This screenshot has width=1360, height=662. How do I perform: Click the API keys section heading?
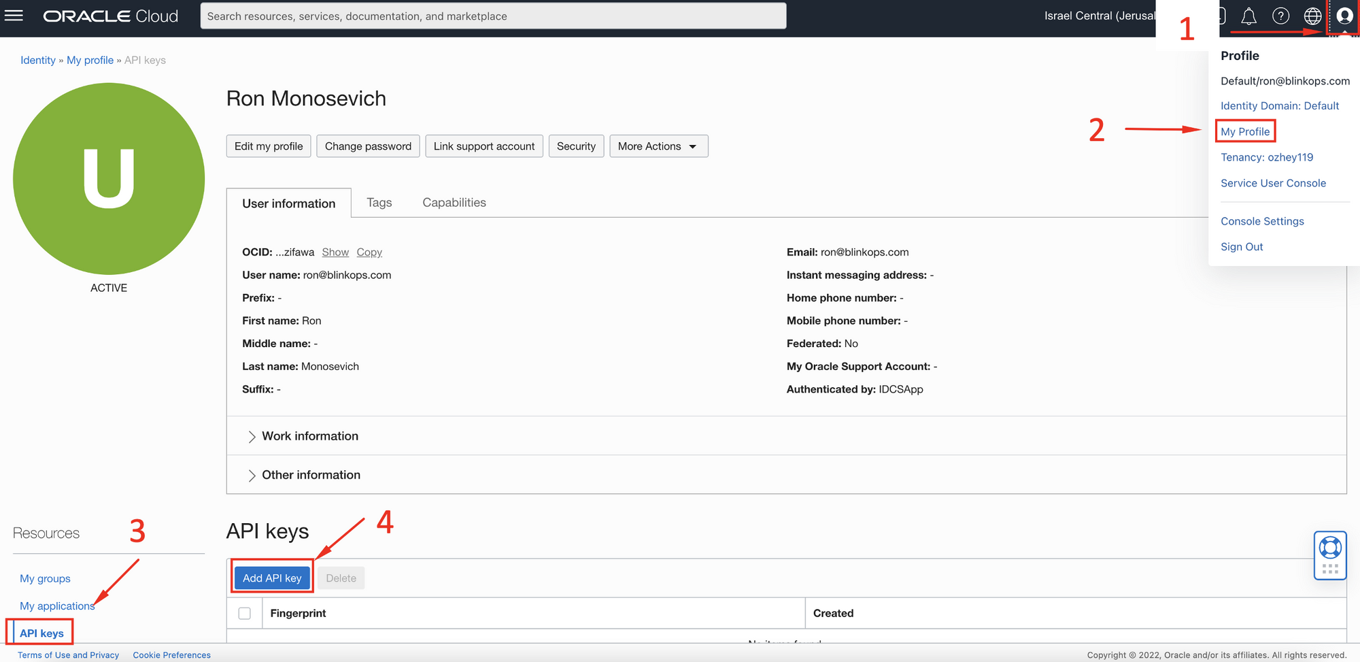(x=267, y=531)
